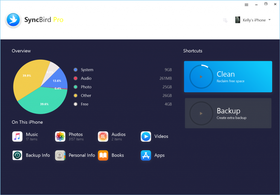Click the 4GB Free size value
The width and height of the screenshot is (280, 195).
(x=168, y=104)
